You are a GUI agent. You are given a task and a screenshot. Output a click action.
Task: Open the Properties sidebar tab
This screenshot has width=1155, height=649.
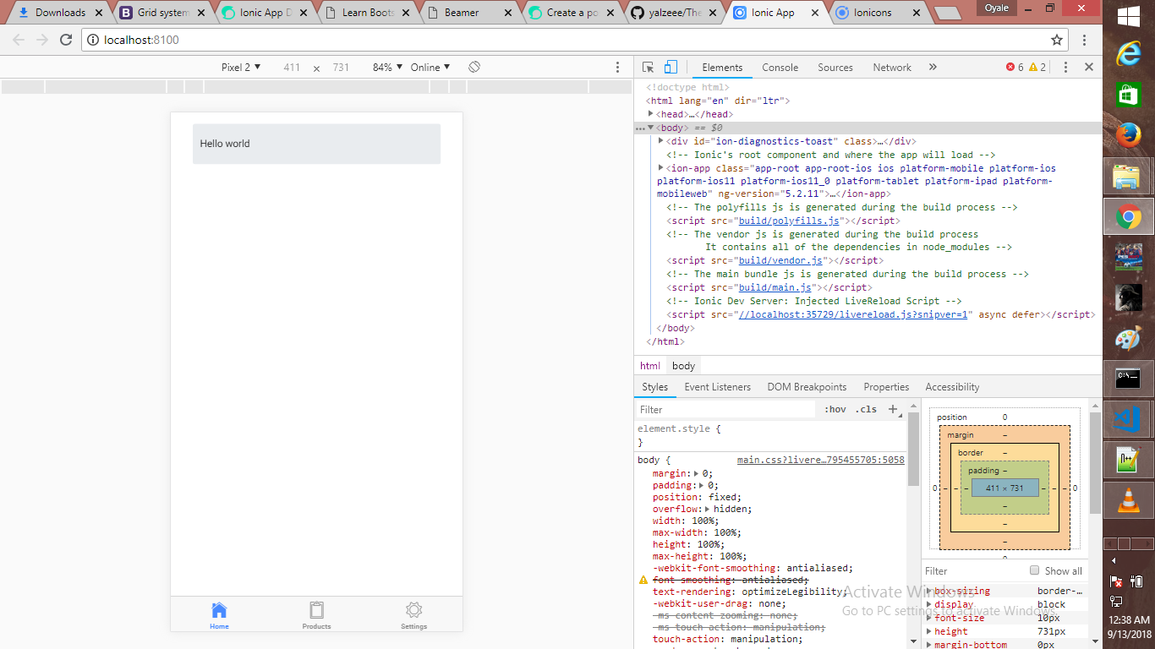click(x=886, y=387)
